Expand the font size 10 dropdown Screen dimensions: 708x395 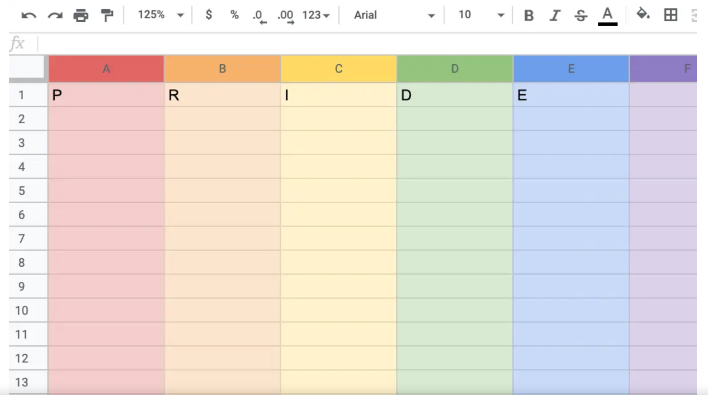click(481, 15)
